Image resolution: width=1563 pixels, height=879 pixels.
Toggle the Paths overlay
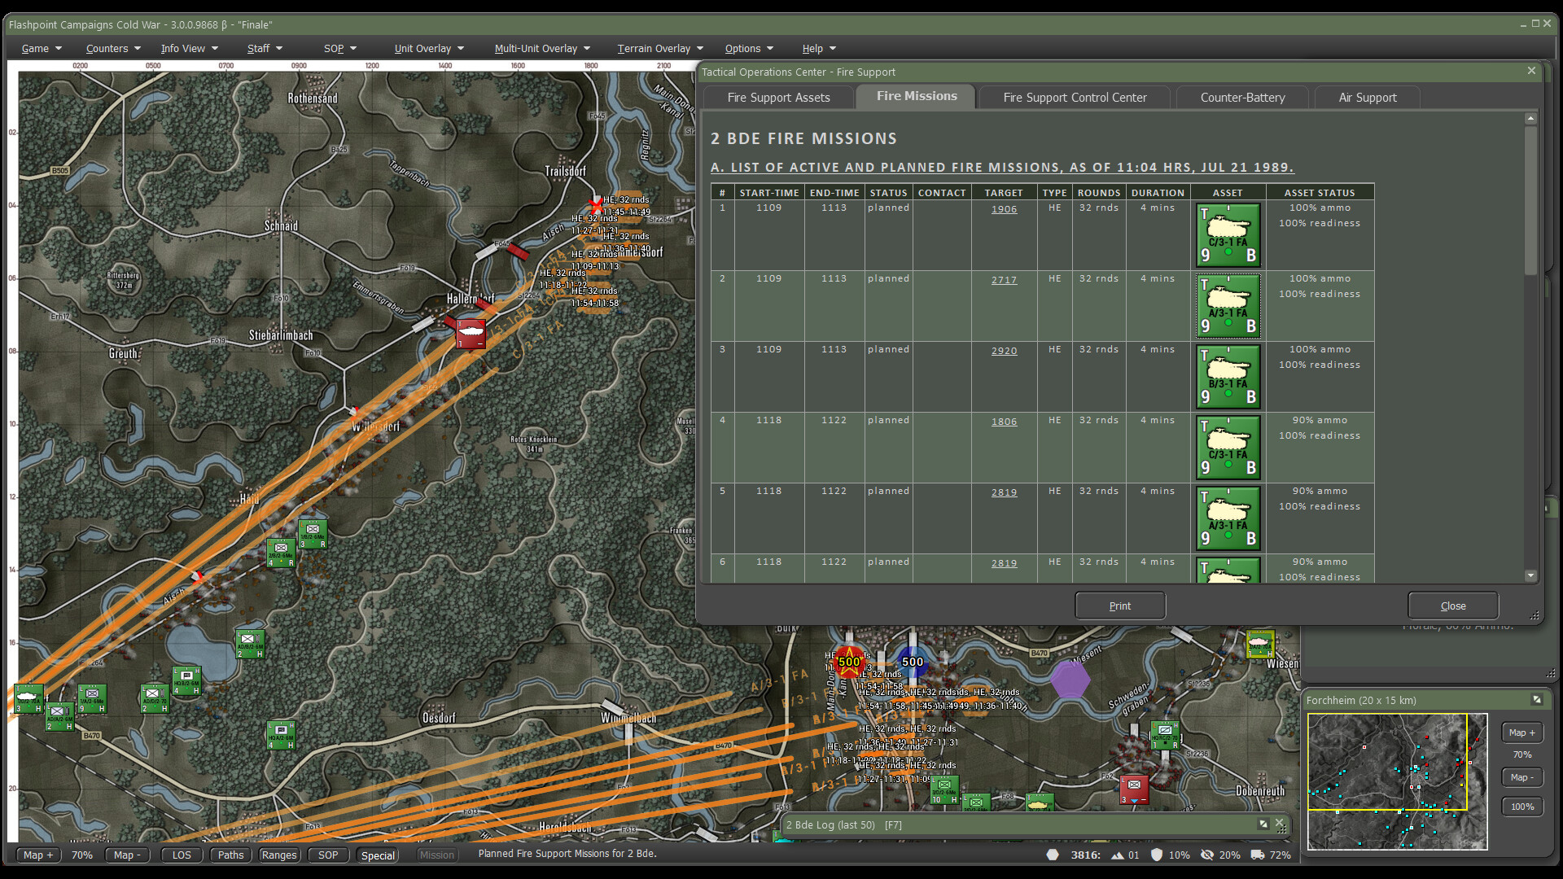230,855
